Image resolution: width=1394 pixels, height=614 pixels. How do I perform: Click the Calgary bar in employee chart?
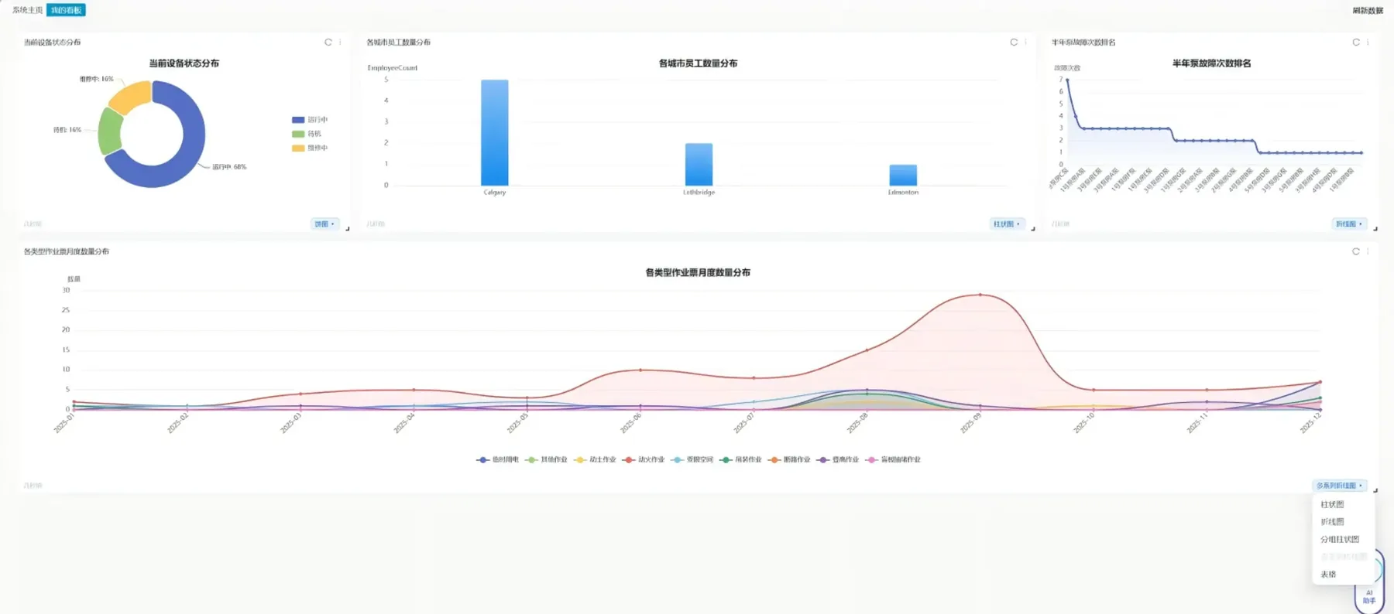pyautogui.click(x=495, y=132)
